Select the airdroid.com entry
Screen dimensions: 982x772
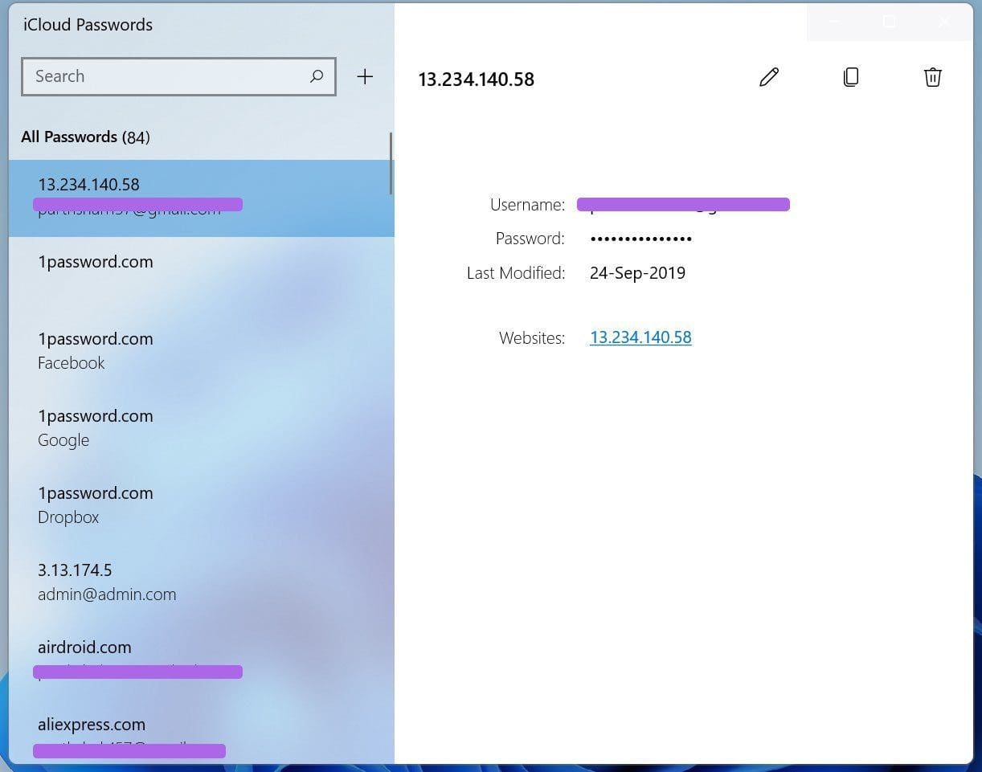click(201, 660)
